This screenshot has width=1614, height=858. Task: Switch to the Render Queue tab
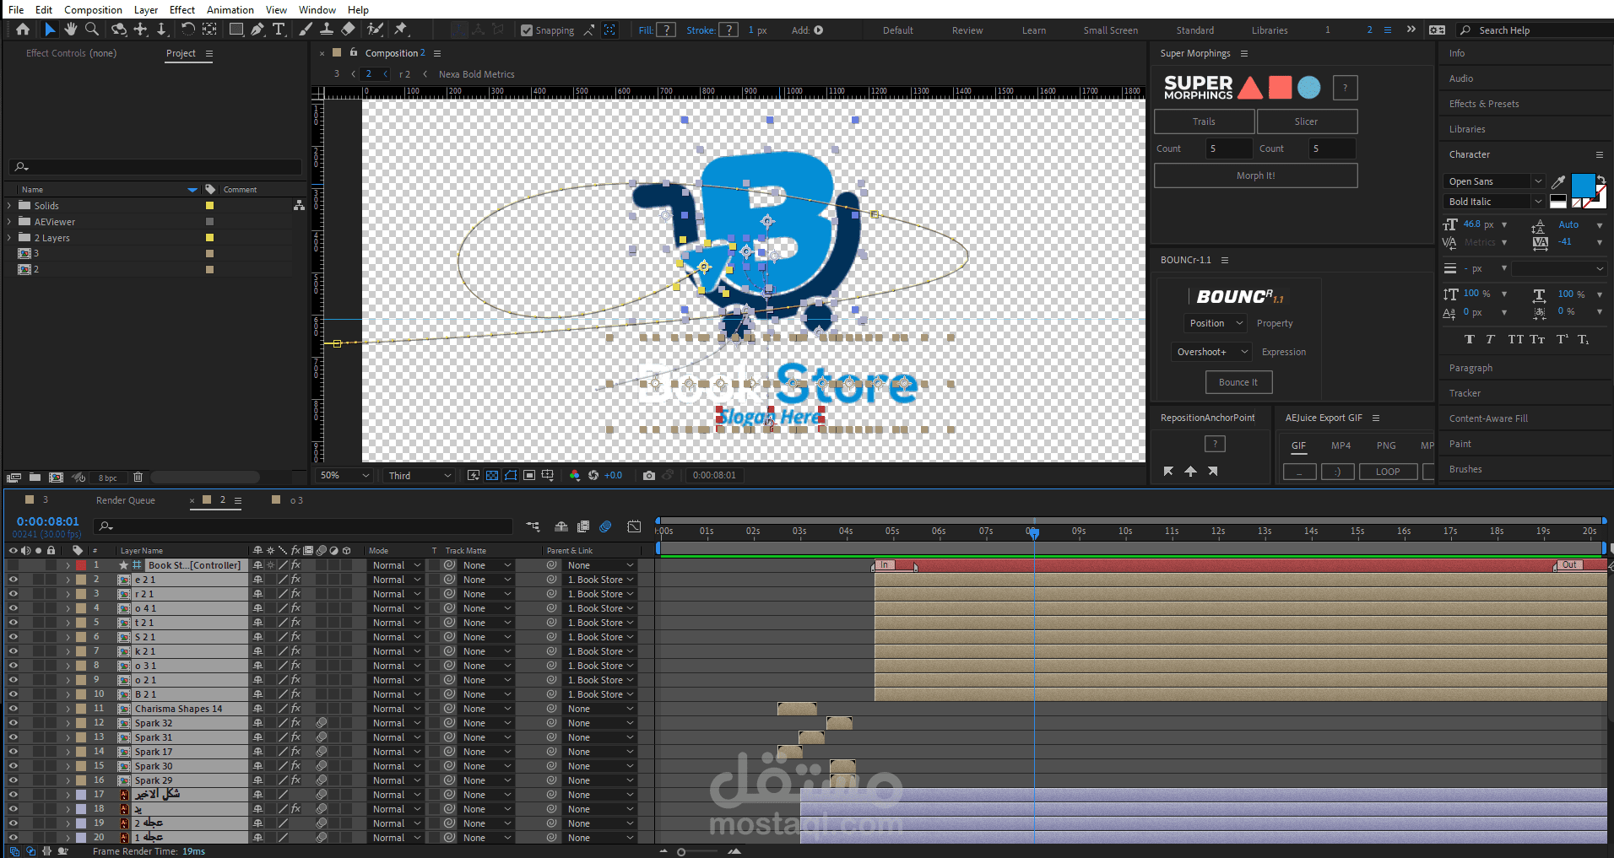click(x=126, y=500)
